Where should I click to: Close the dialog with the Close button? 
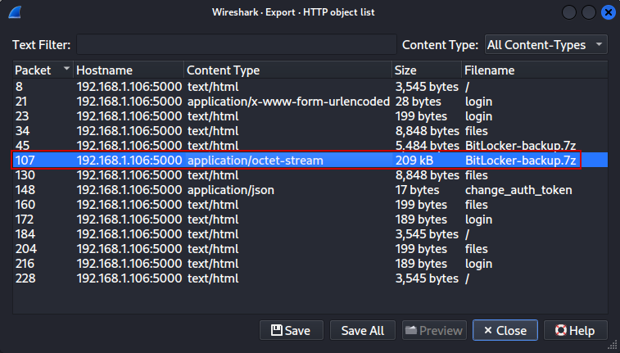pyautogui.click(x=505, y=330)
